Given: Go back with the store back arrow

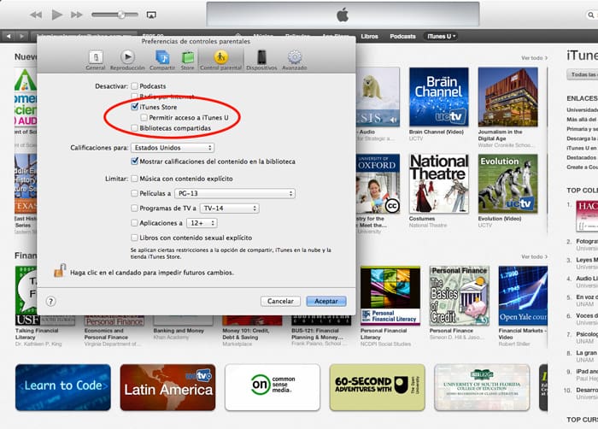Looking at the screenshot, I should [9, 36].
